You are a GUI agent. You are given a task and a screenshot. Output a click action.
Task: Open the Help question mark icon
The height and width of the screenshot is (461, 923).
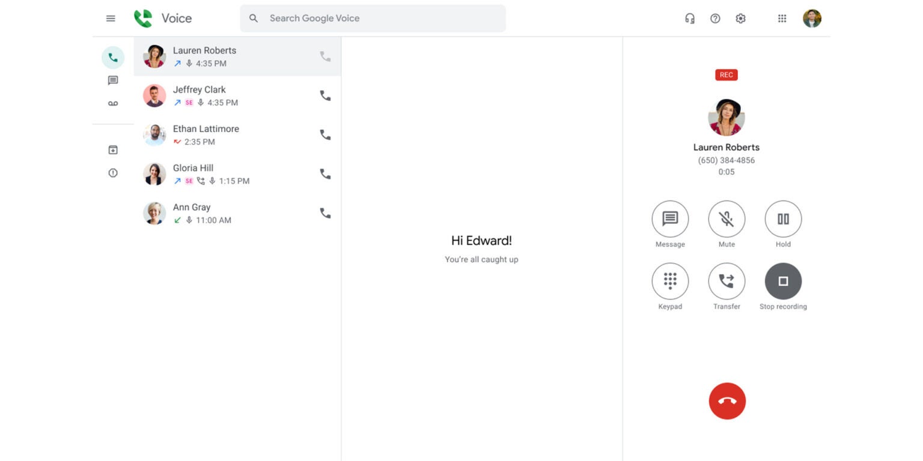[x=715, y=19]
